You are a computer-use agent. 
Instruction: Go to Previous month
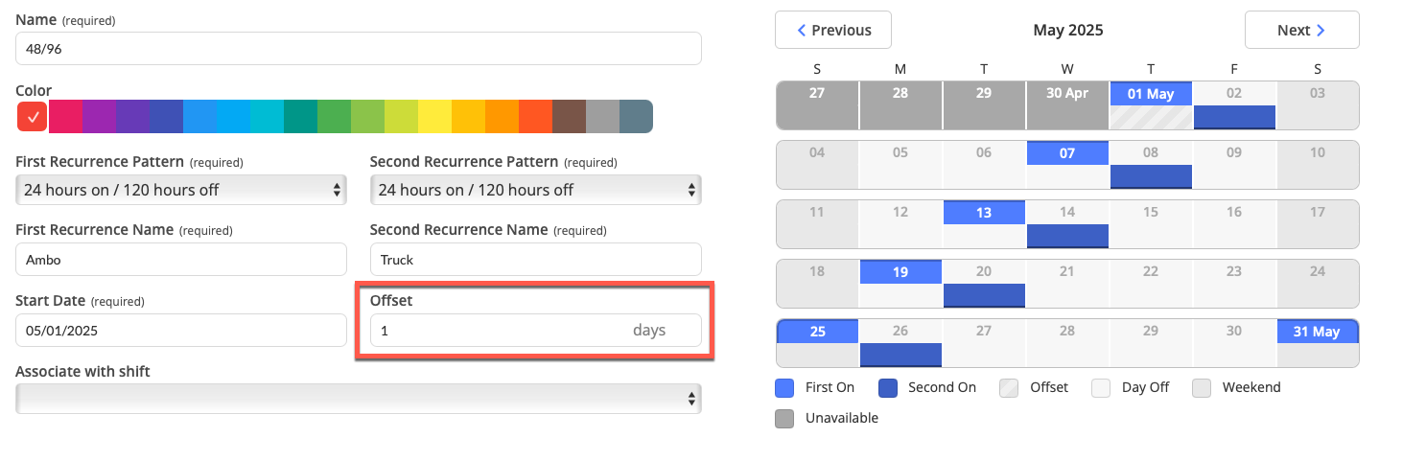[x=833, y=30]
